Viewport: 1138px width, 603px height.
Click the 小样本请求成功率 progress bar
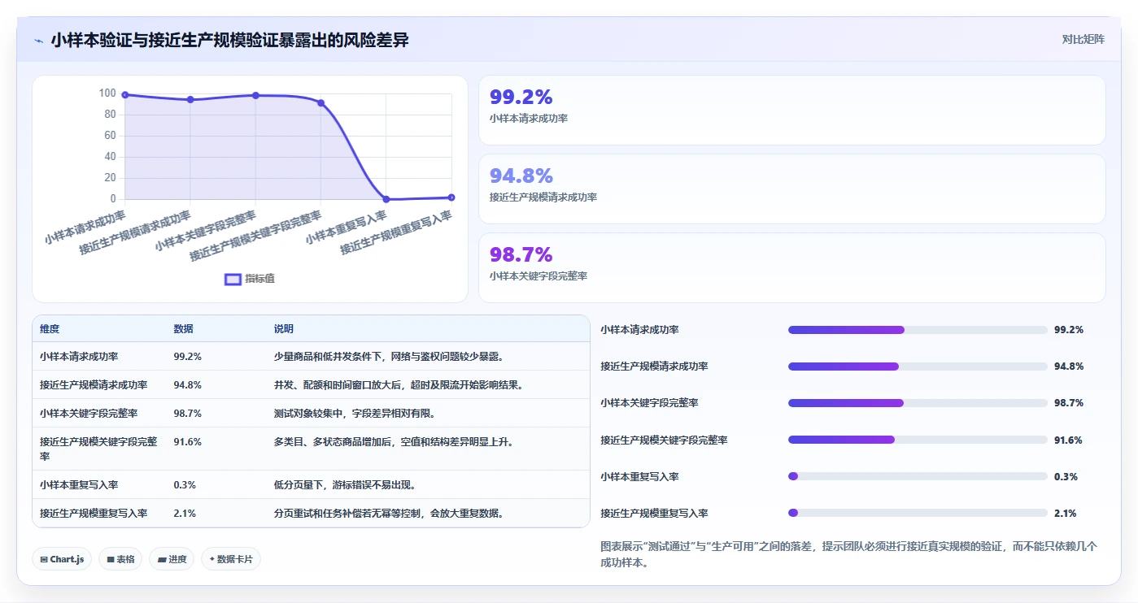pos(918,330)
